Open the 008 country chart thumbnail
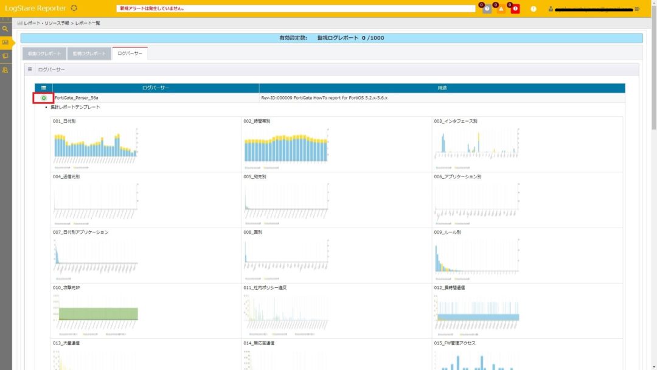The width and height of the screenshot is (657, 370). coord(286,259)
